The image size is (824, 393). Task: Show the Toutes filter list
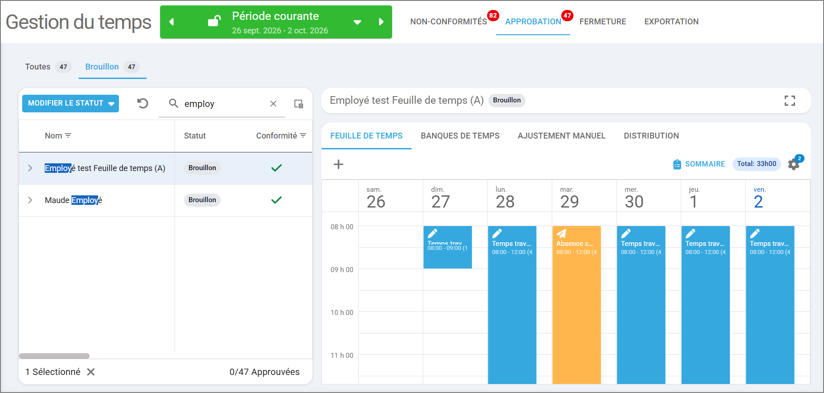pyautogui.click(x=47, y=67)
